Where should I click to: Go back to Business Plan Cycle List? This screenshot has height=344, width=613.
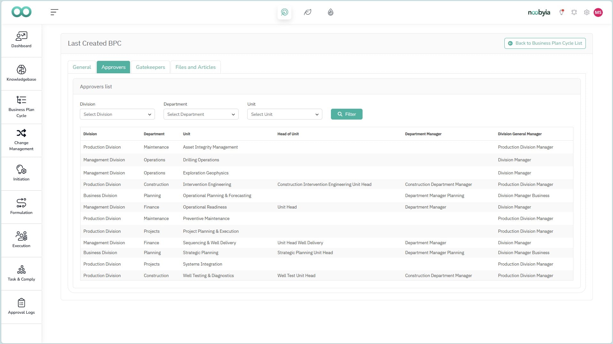545,43
